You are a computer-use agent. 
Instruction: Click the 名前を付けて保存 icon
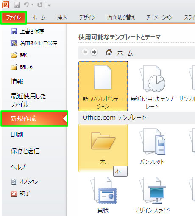pos(14,43)
